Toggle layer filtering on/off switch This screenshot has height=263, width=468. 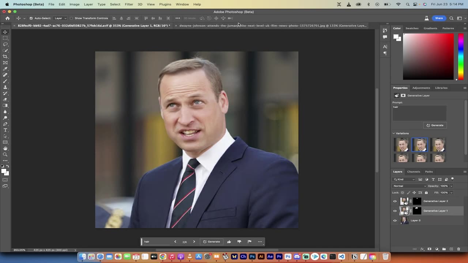point(452,179)
